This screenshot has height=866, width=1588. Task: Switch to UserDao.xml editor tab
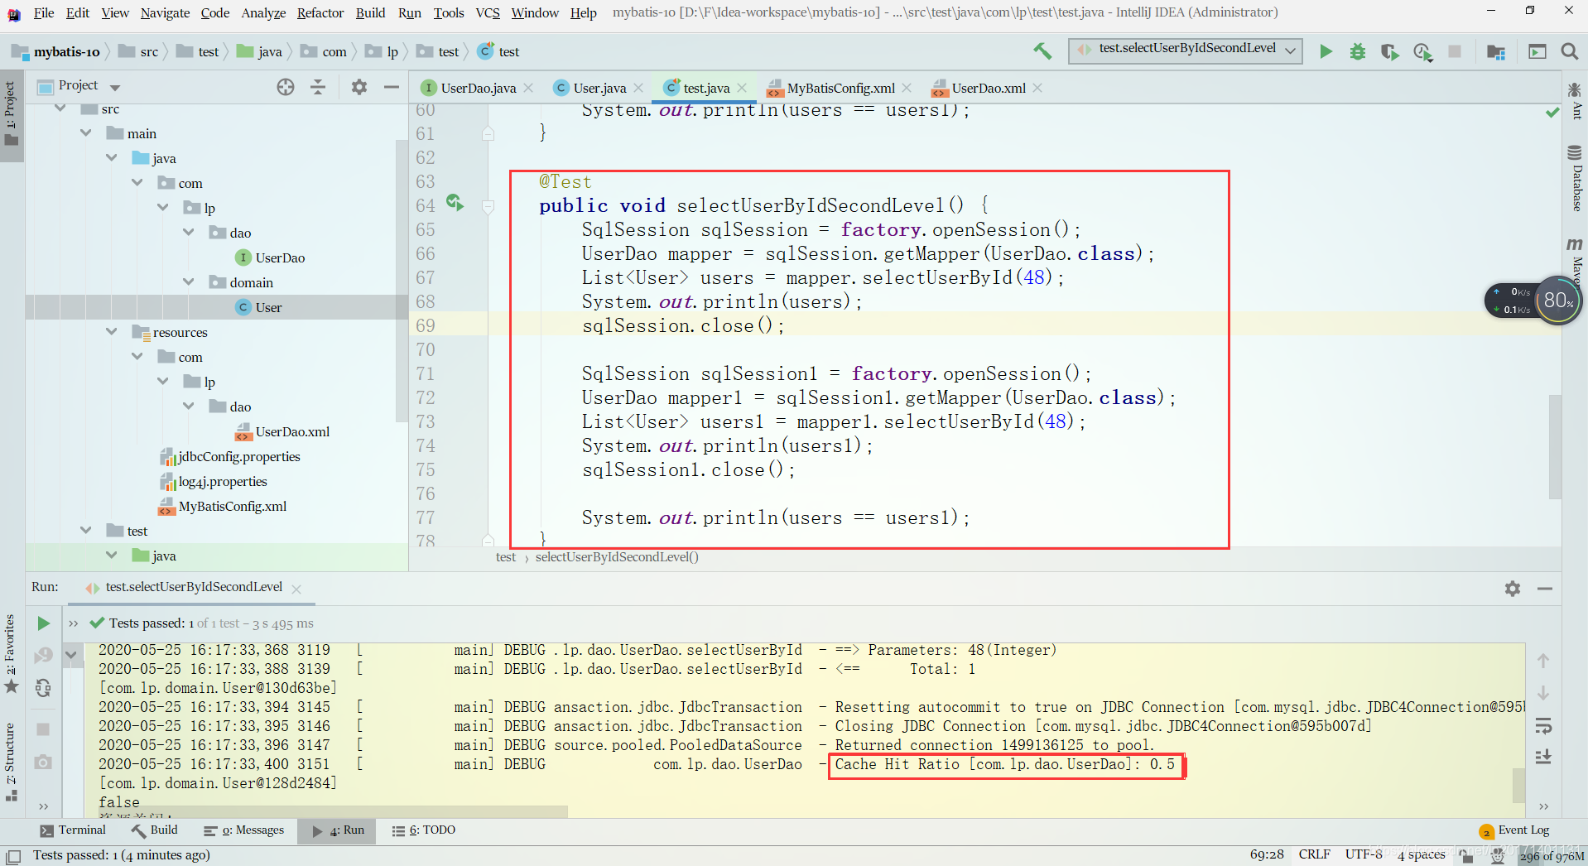tap(989, 88)
